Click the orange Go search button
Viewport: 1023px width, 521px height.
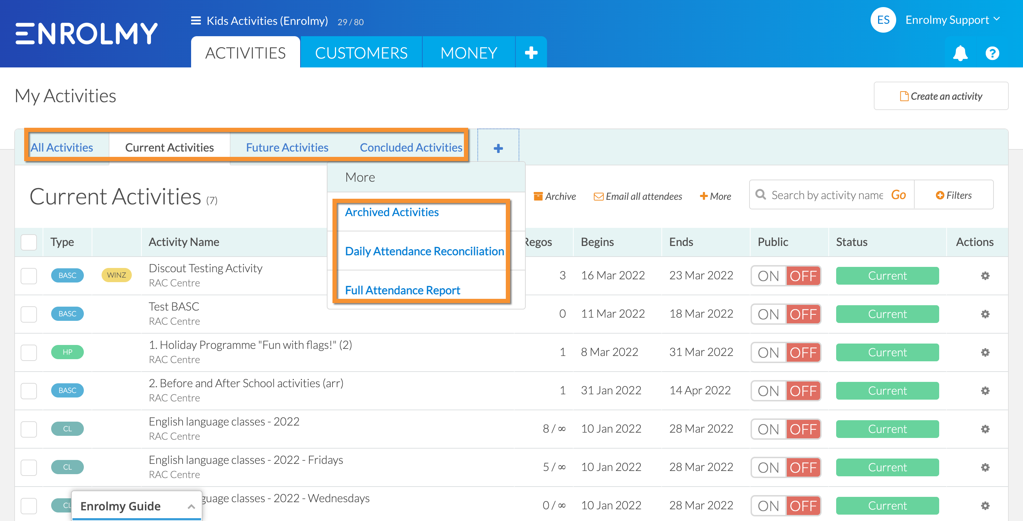pyautogui.click(x=898, y=195)
